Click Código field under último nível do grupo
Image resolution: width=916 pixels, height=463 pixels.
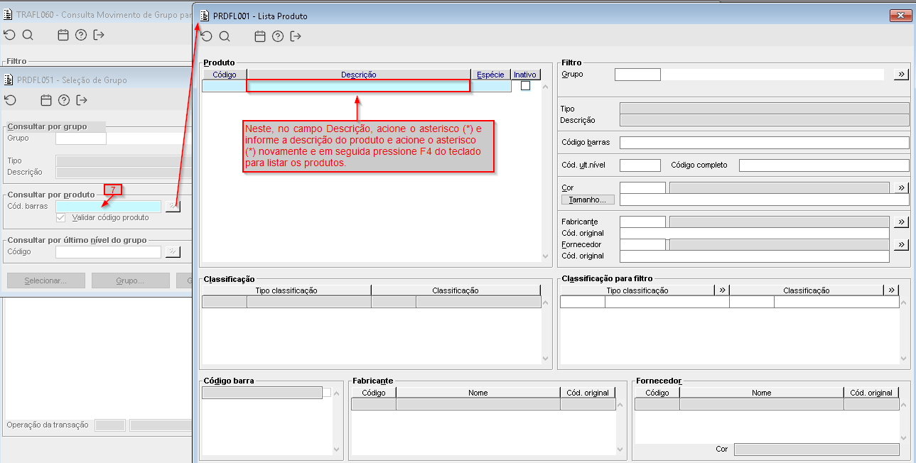(109, 251)
